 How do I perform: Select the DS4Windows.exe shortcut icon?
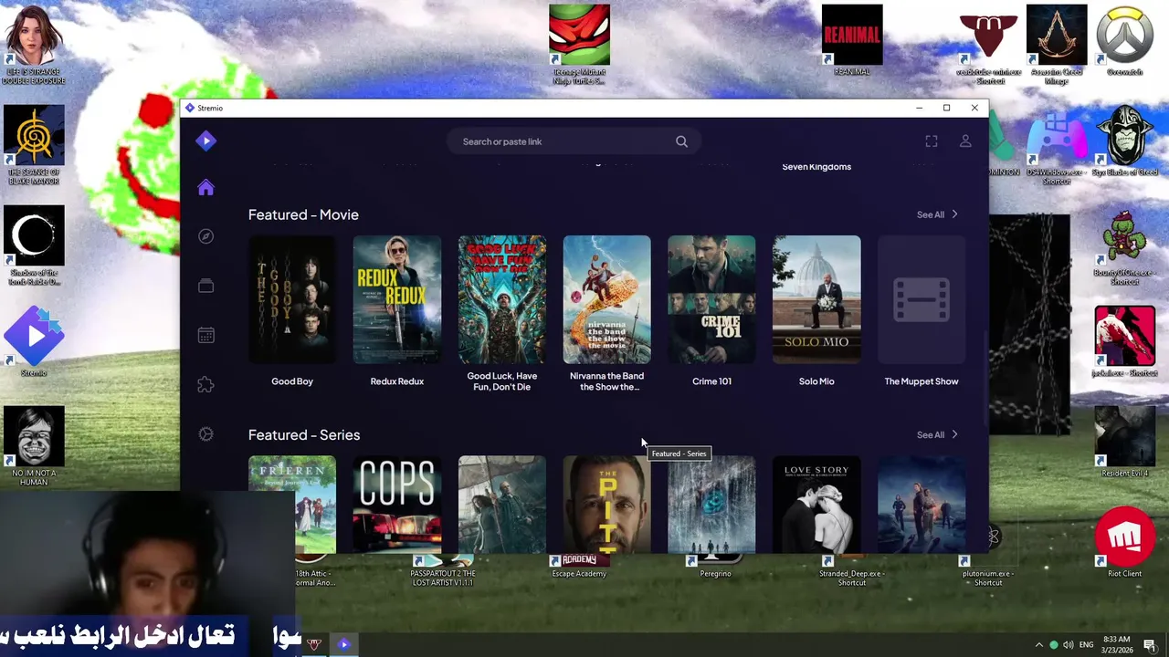click(x=1057, y=145)
